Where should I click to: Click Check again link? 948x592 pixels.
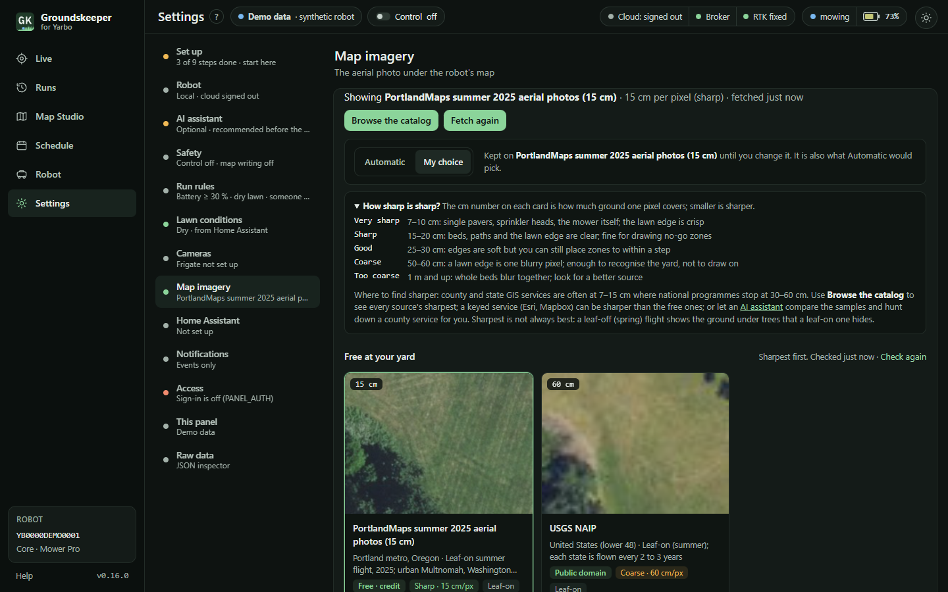[903, 357]
